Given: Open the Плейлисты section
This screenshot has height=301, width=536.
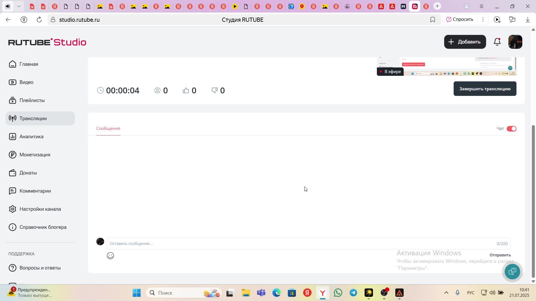Looking at the screenshot, I should coord(32,100).
